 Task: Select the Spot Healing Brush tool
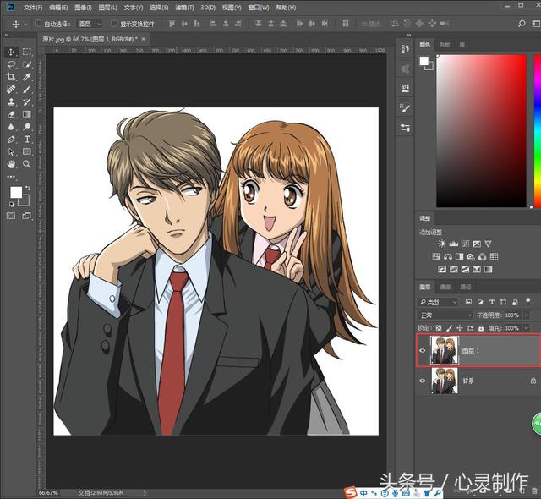11,89
